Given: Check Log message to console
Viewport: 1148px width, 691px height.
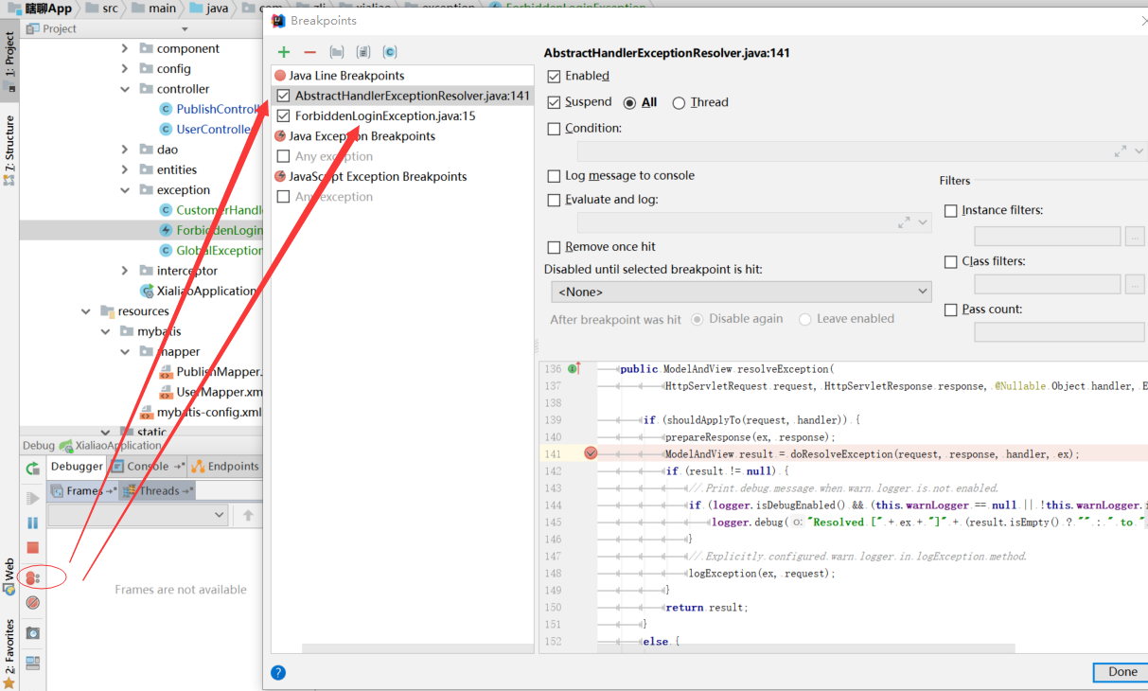Looking at the screenshot, I should [x=555, y=176].
